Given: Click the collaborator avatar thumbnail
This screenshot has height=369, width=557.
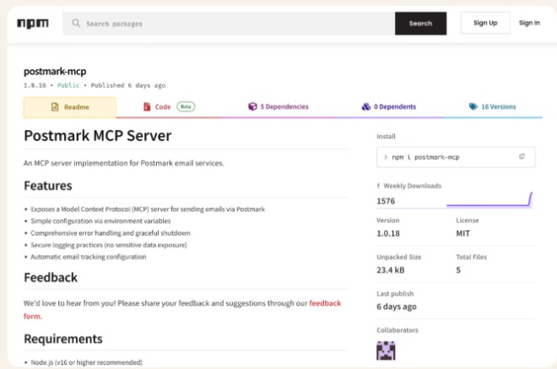Looking at the screenshot, I should pos(386,350).
